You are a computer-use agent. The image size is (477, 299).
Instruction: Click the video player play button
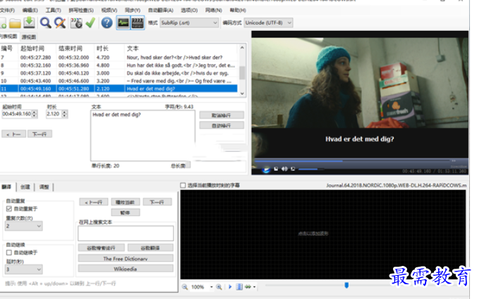pyautogui.click(x=266, y=170)
